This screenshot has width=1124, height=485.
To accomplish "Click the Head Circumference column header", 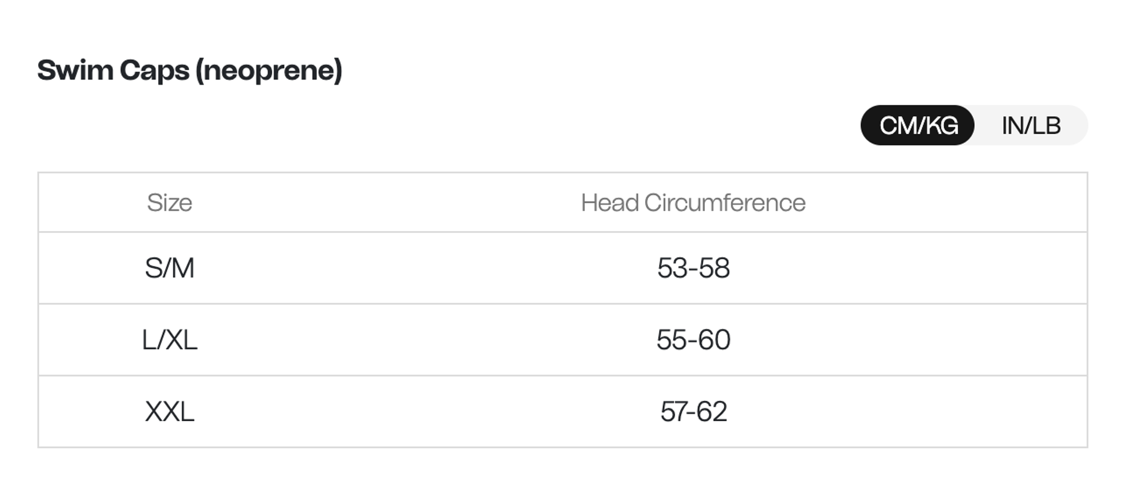I will (x=693, y=202).
